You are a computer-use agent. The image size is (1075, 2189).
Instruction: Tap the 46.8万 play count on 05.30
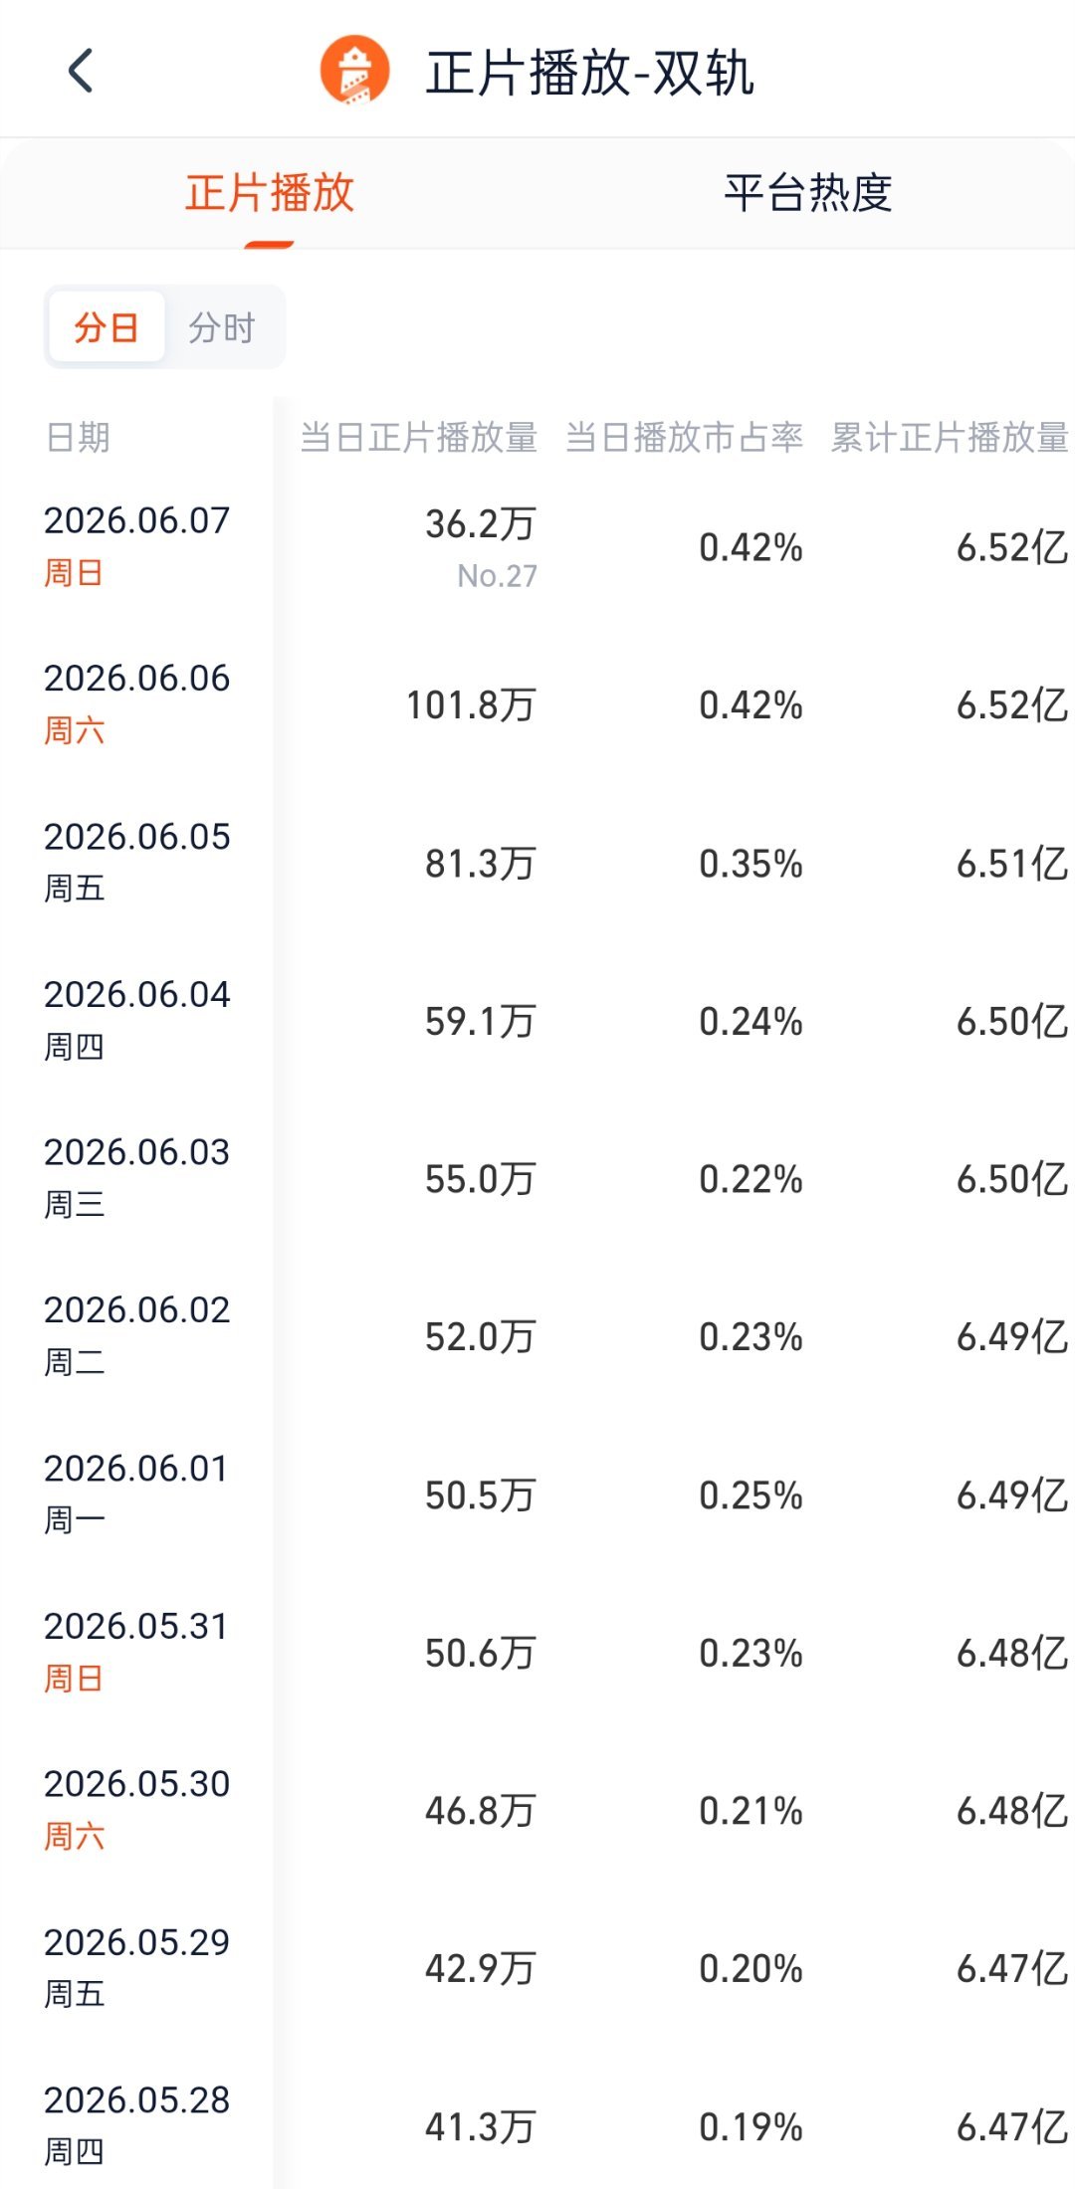point(481,1811)
